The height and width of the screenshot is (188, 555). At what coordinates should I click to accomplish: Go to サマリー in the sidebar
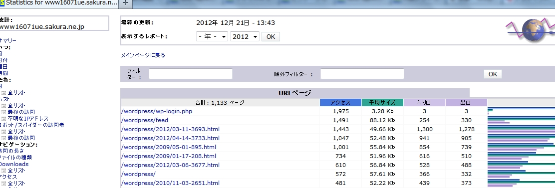pyautogui.click(x=8, y=40)
